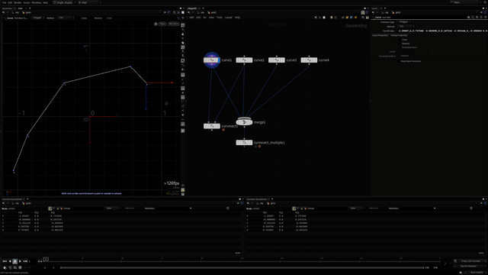Toggle the viewport camera lock icon
Screen dimensions: 488x275
(156, 24)
